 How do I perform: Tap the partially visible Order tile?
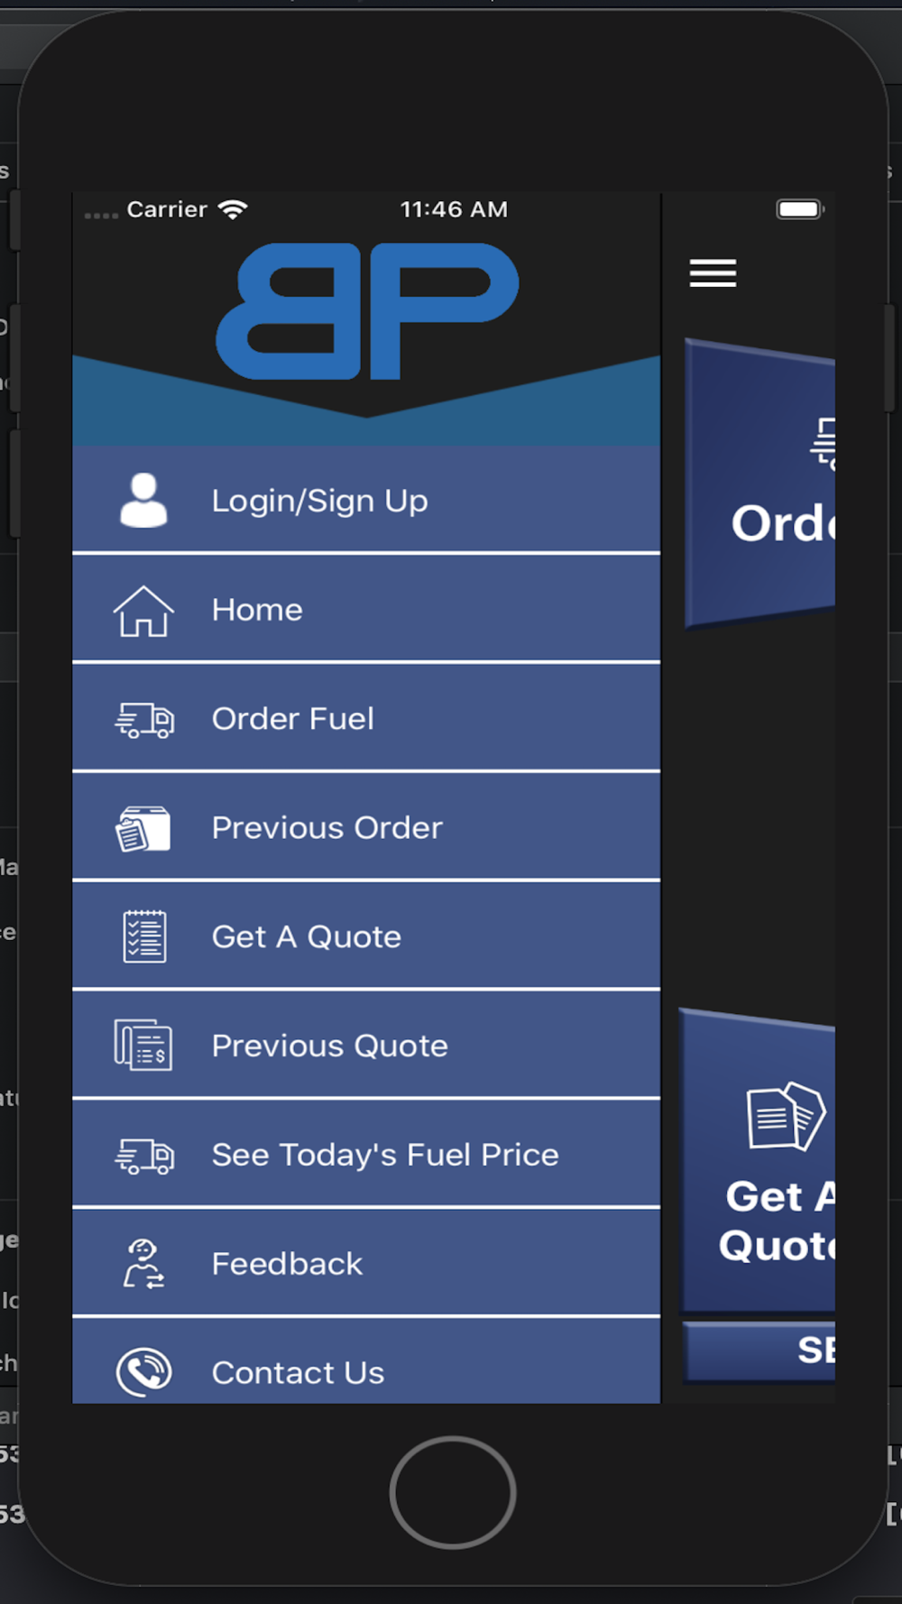point(761,484)
